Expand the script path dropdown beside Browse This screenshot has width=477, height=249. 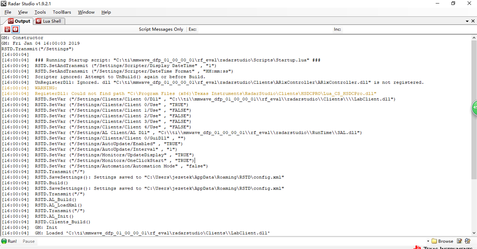pos(428,241)
